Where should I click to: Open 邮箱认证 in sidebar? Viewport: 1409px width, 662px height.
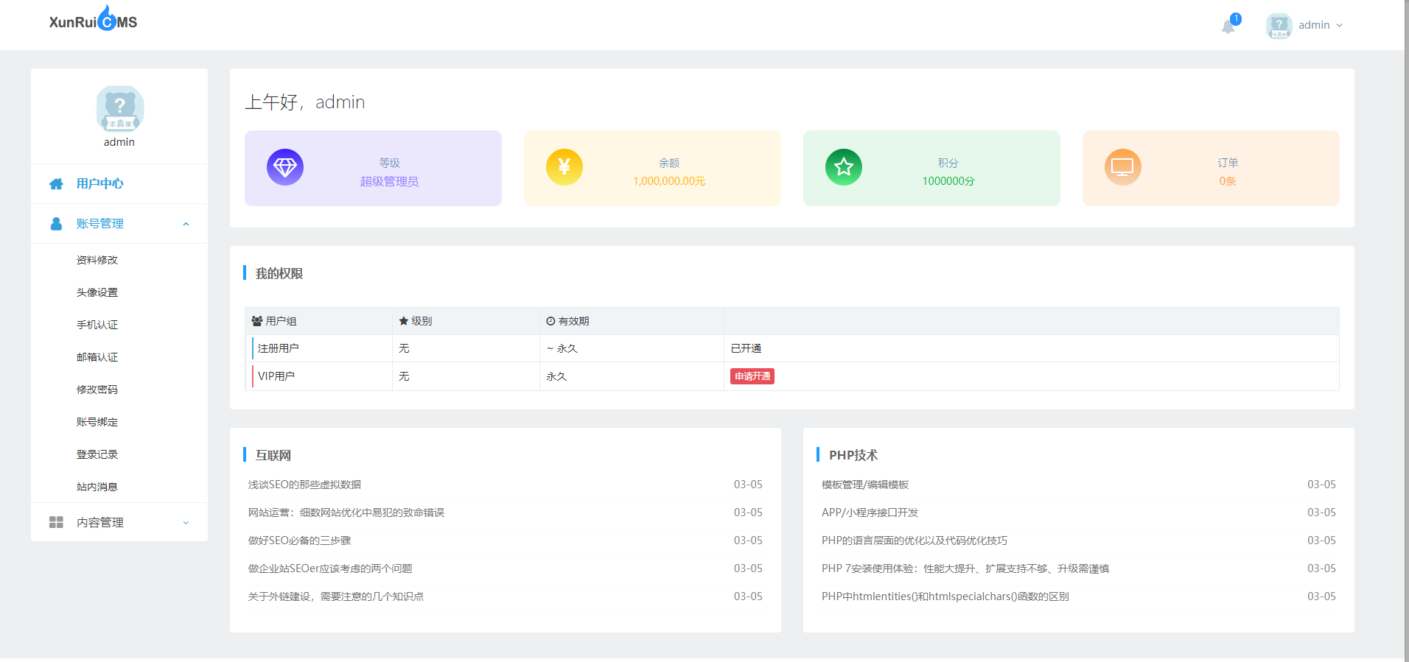pyautogui.click(x=97, y=357)
